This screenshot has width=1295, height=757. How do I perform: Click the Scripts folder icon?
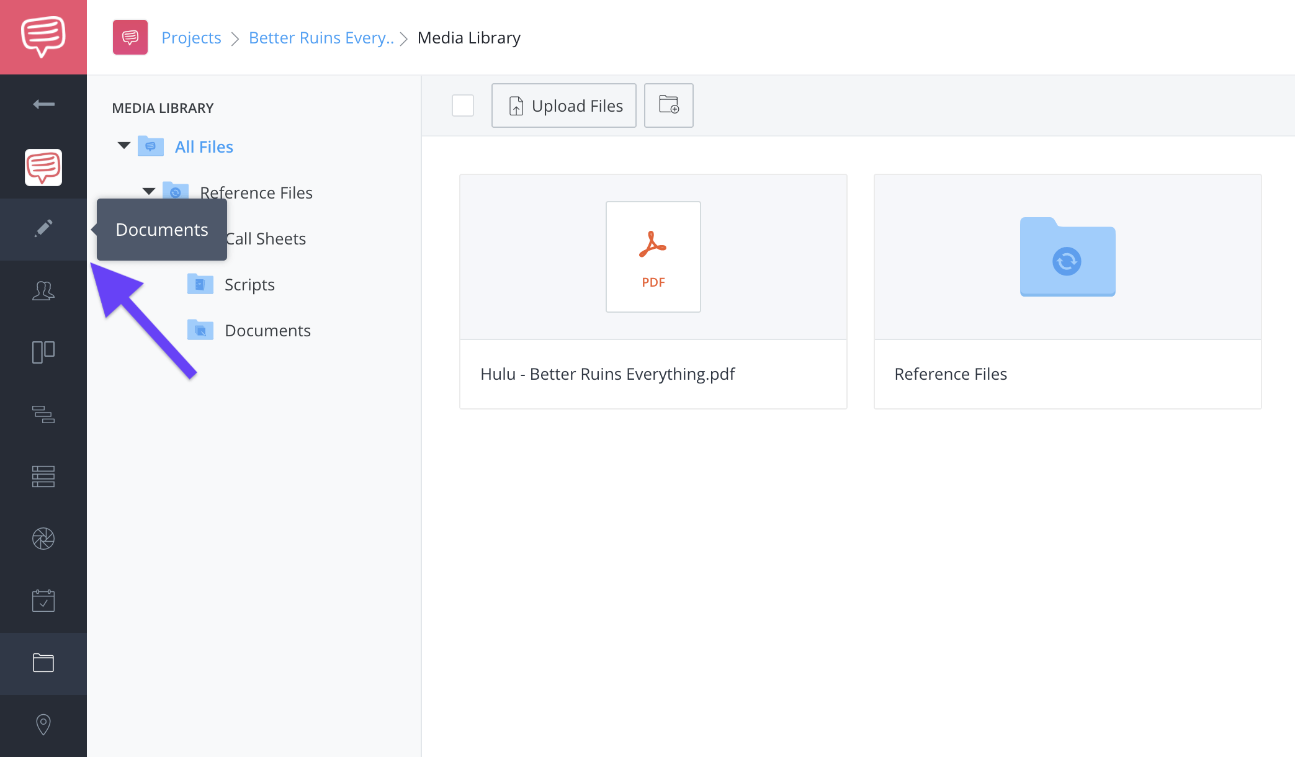click(200, 284)
